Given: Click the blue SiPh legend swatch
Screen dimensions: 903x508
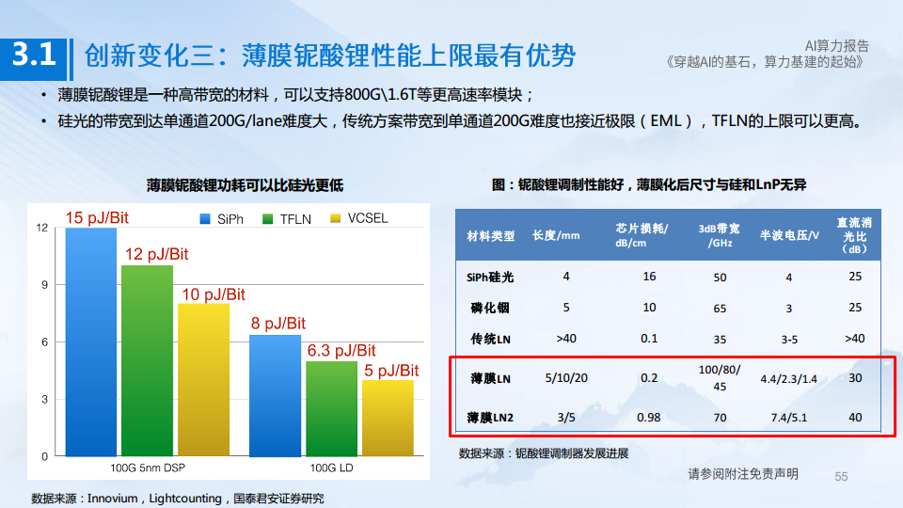Looking at the screenshot, I should (x=204, y=219).
